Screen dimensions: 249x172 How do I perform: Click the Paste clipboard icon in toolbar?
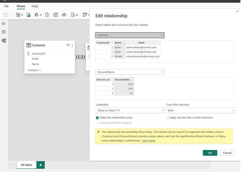click(5, 15)
